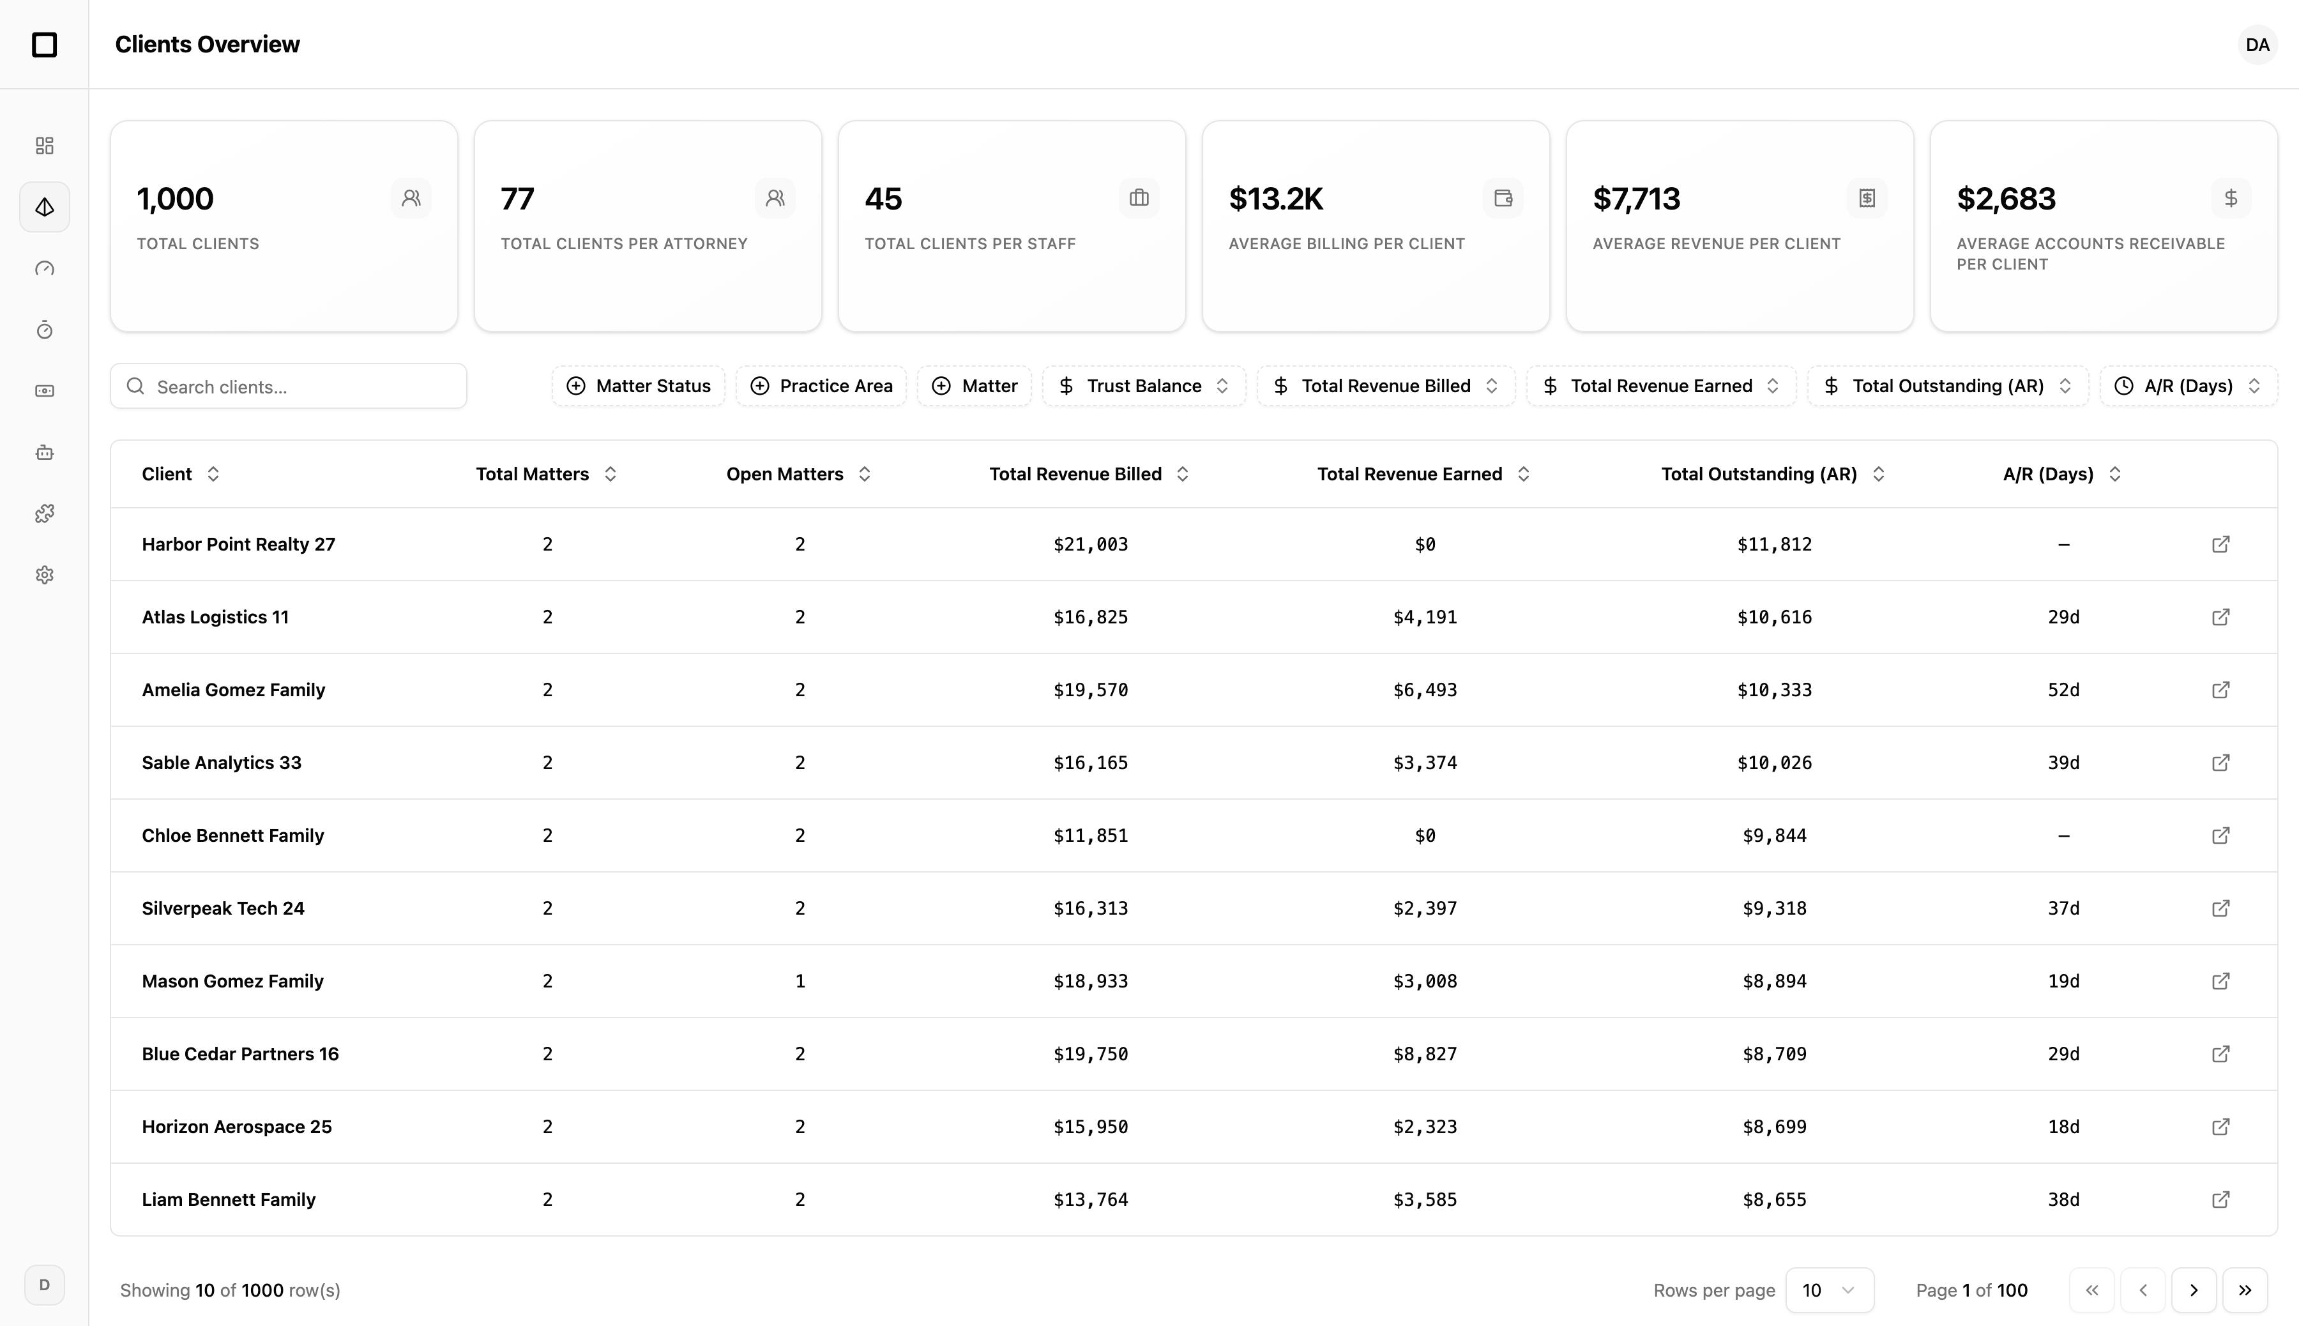Click the puzzle piece integrations icon
Image resolution: width=2299 pixels, height=1326 pixels.
[x=43, y=514]
